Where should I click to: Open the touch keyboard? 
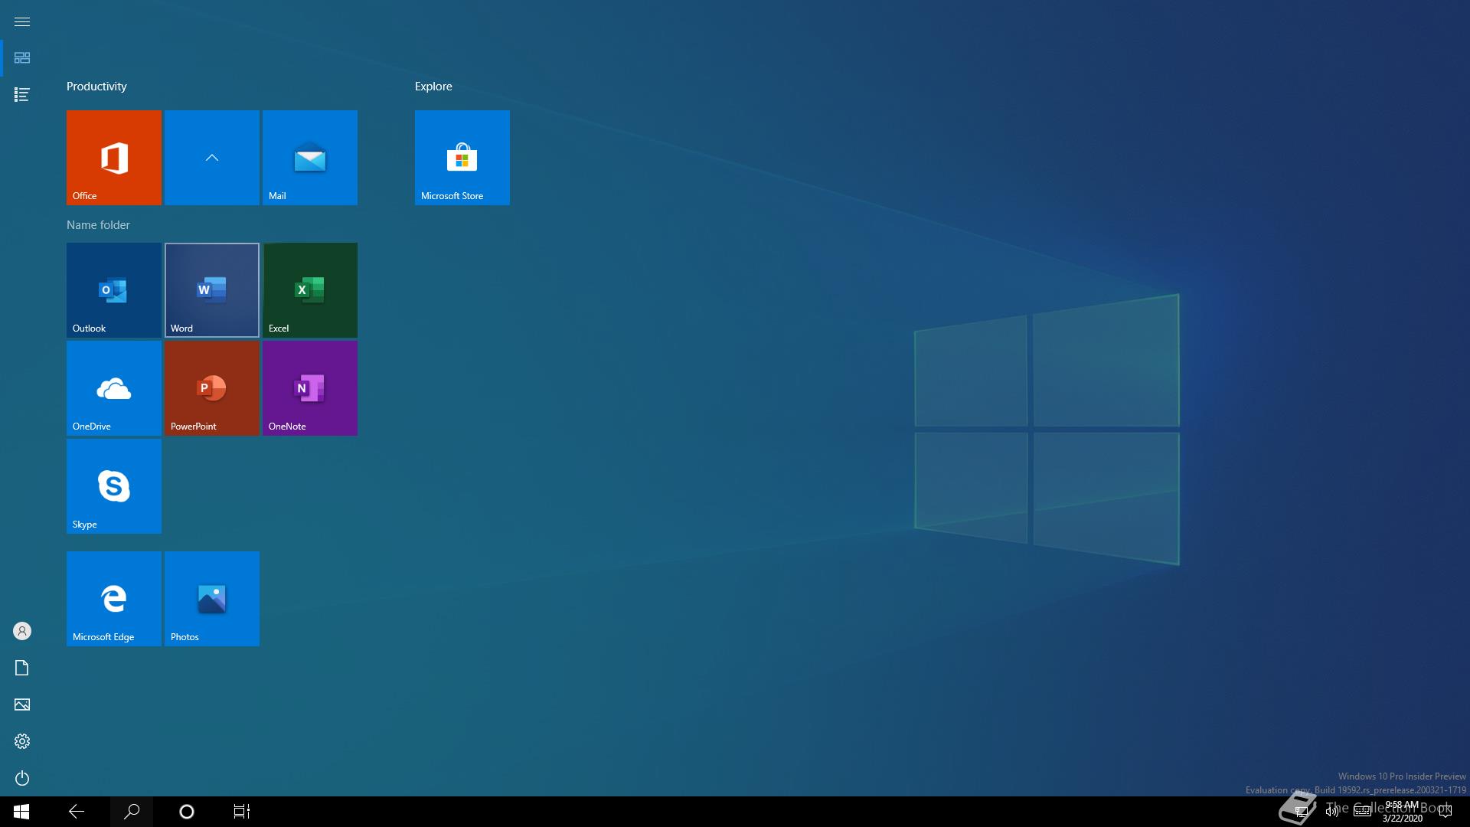[x=1363, y=812]
